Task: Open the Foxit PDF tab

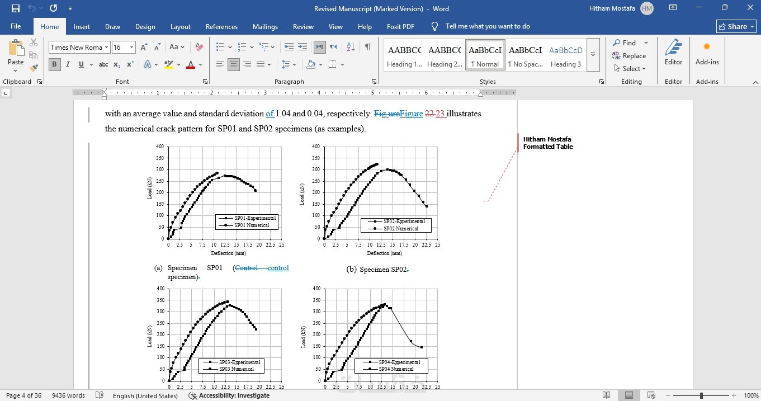Action: tap(400, 26)
